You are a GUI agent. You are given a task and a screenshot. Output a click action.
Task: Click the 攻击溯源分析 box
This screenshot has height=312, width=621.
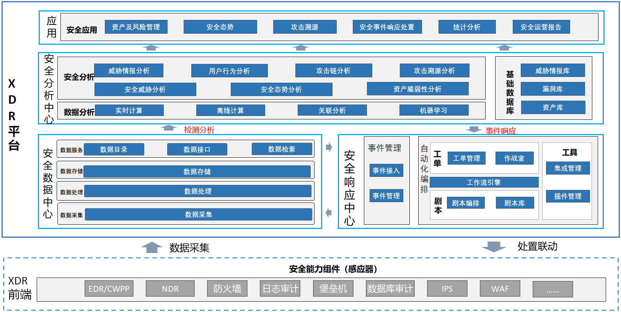434,71
